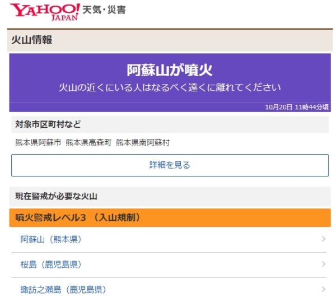Click the Yahoo! Japan logo
Viewport: 336px width, 302px height.
click(45, 11)
